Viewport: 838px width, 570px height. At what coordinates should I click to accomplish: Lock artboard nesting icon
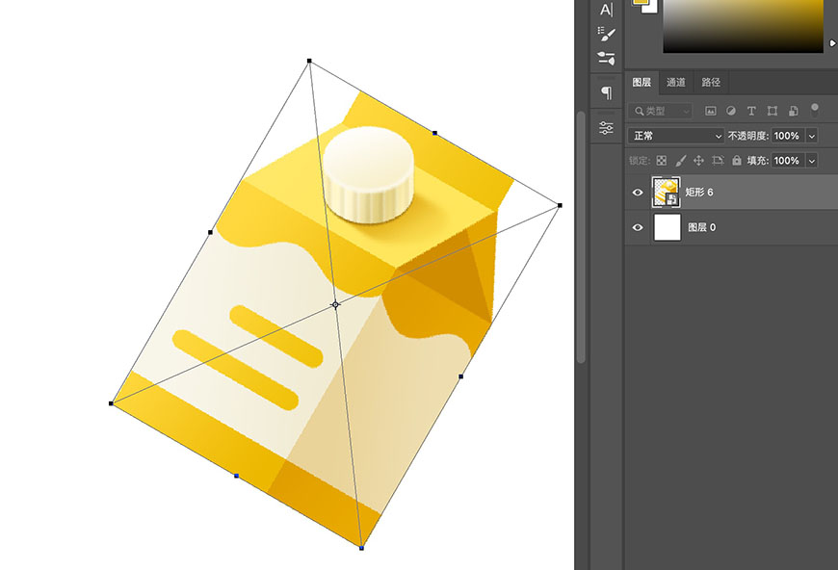[718, 160]
